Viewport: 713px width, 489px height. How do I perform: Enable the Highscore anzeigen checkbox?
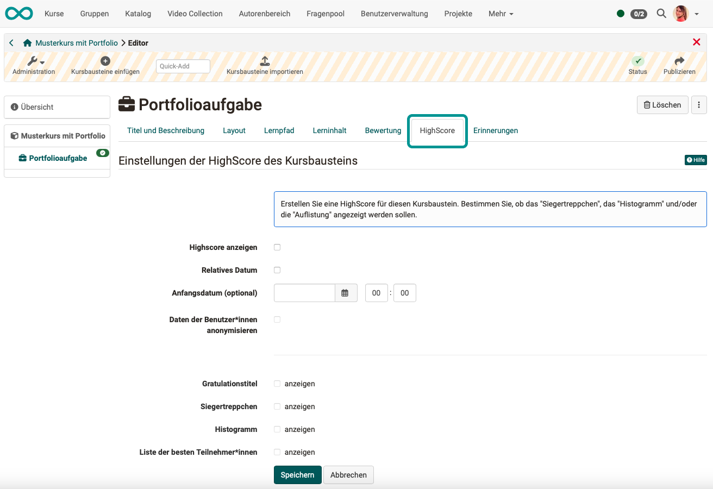point(277,247)
